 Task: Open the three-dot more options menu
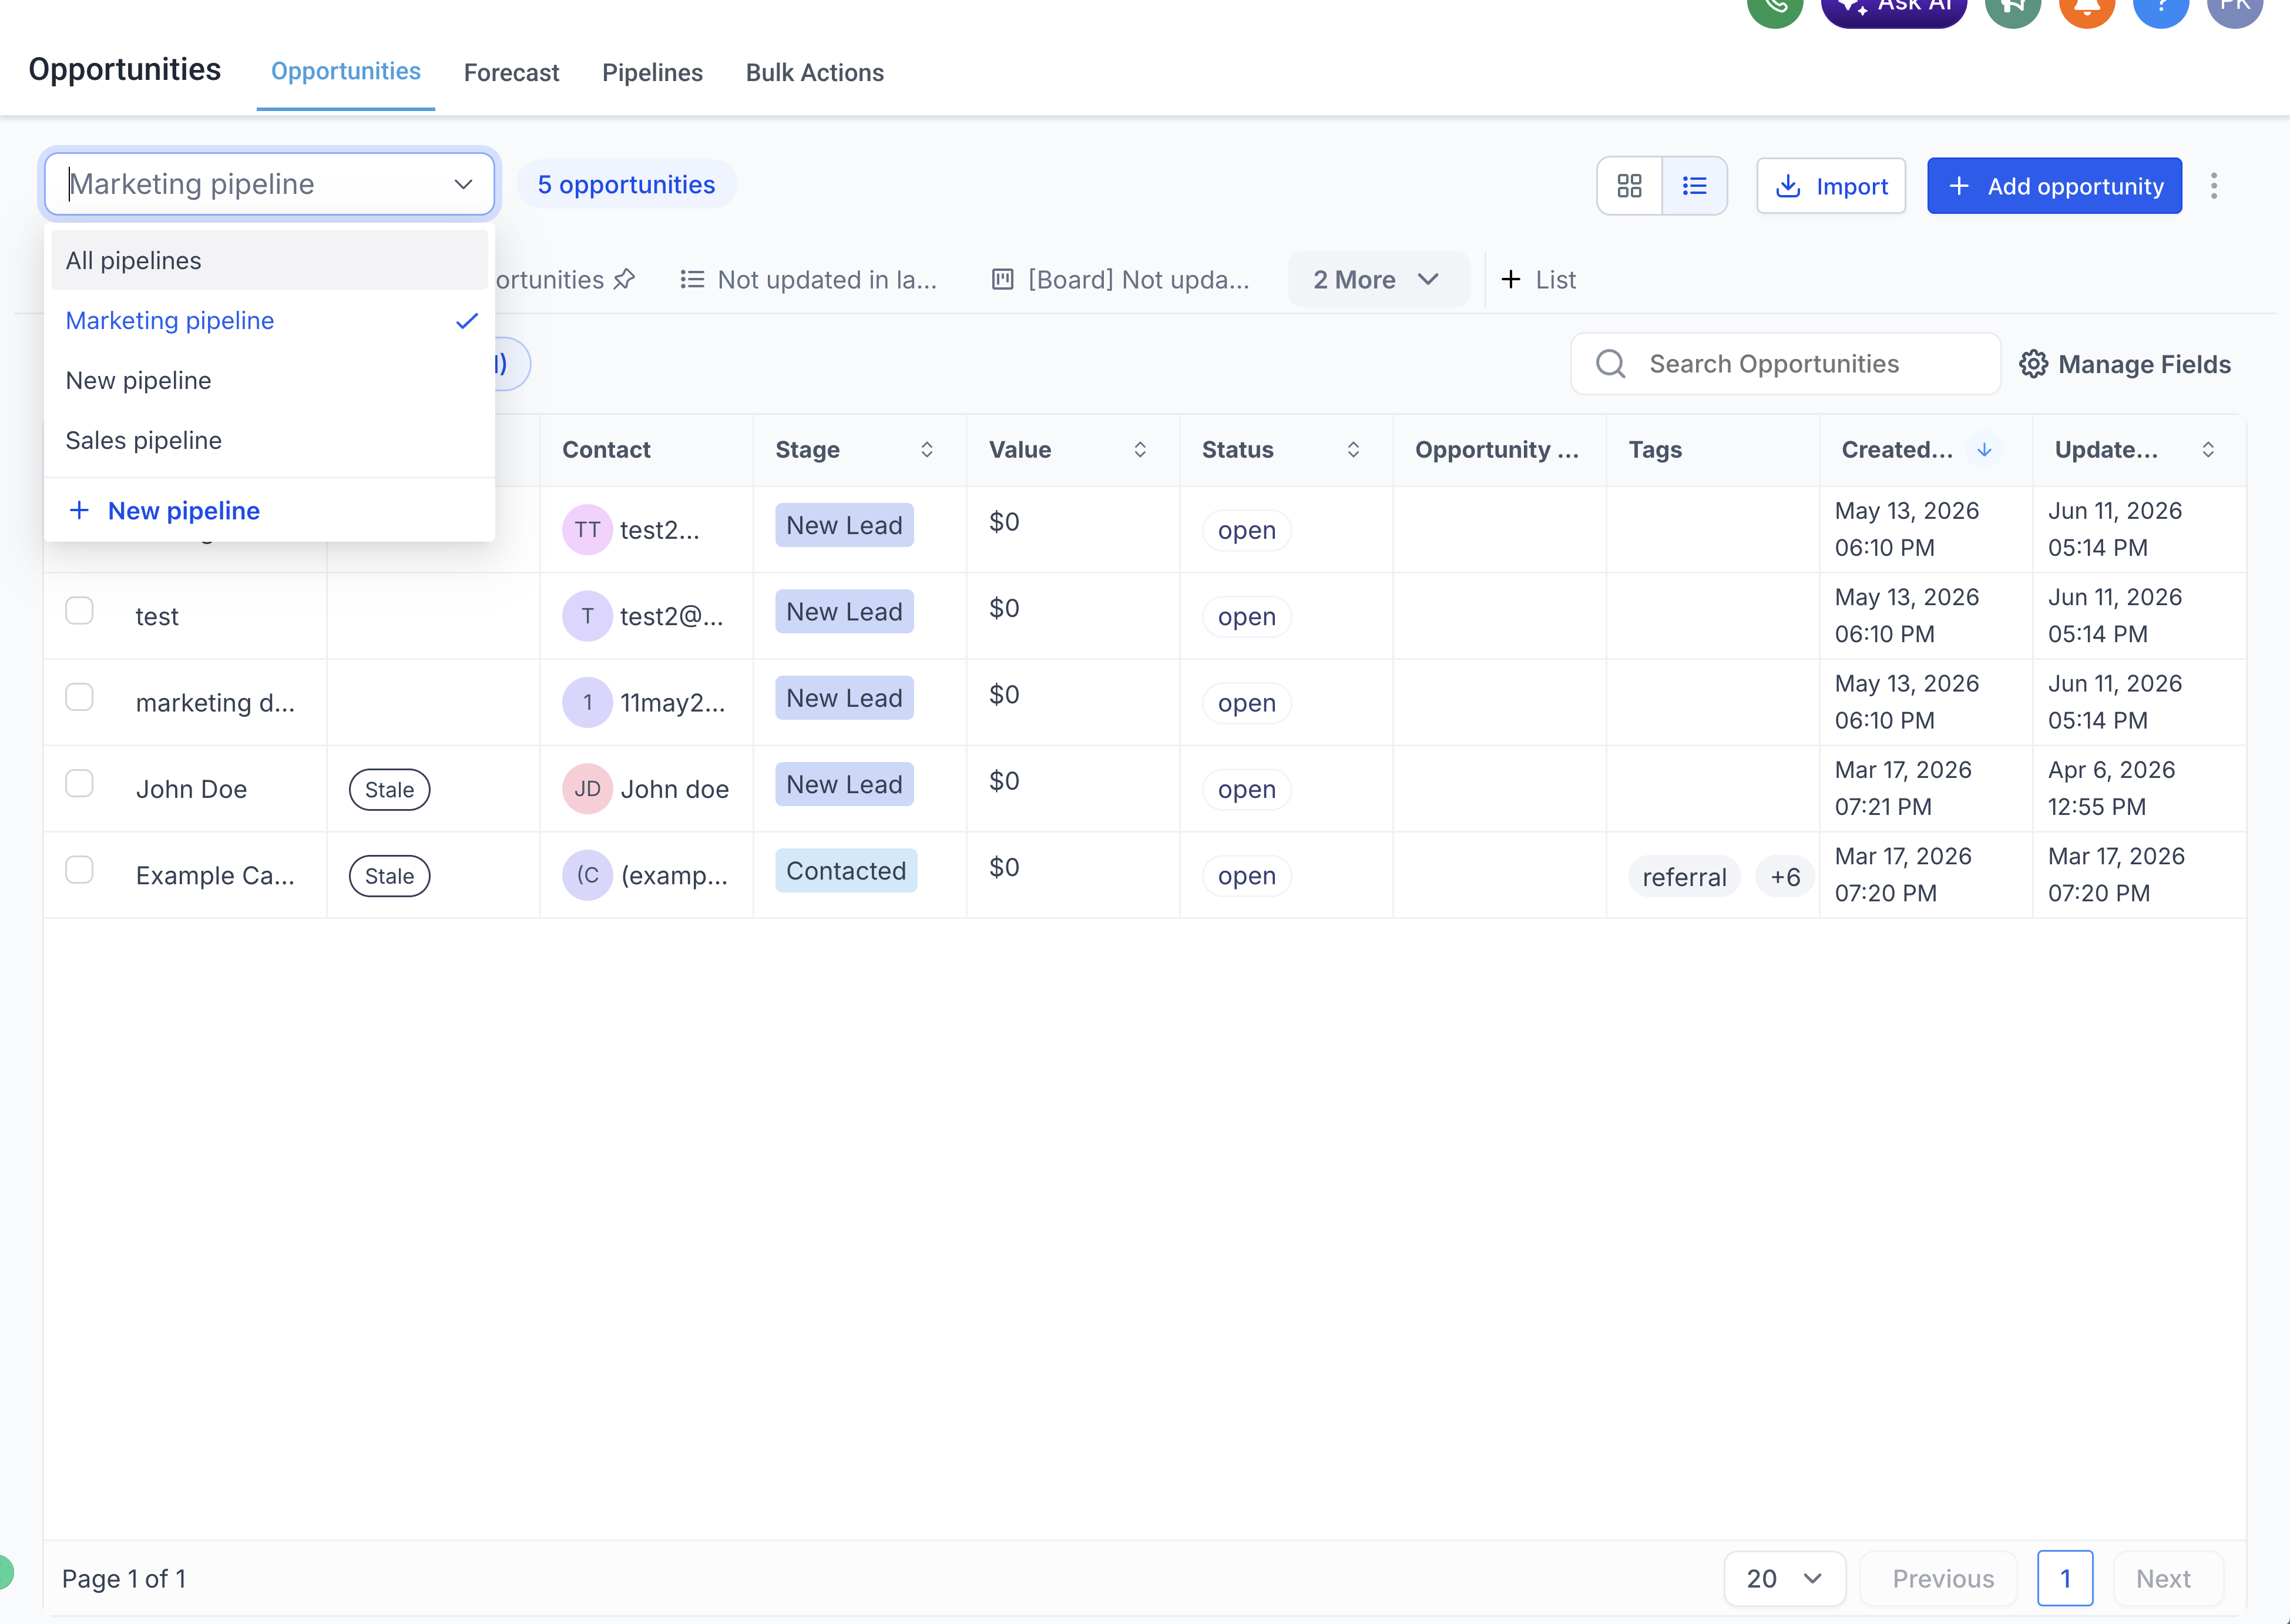point(2214,186)
